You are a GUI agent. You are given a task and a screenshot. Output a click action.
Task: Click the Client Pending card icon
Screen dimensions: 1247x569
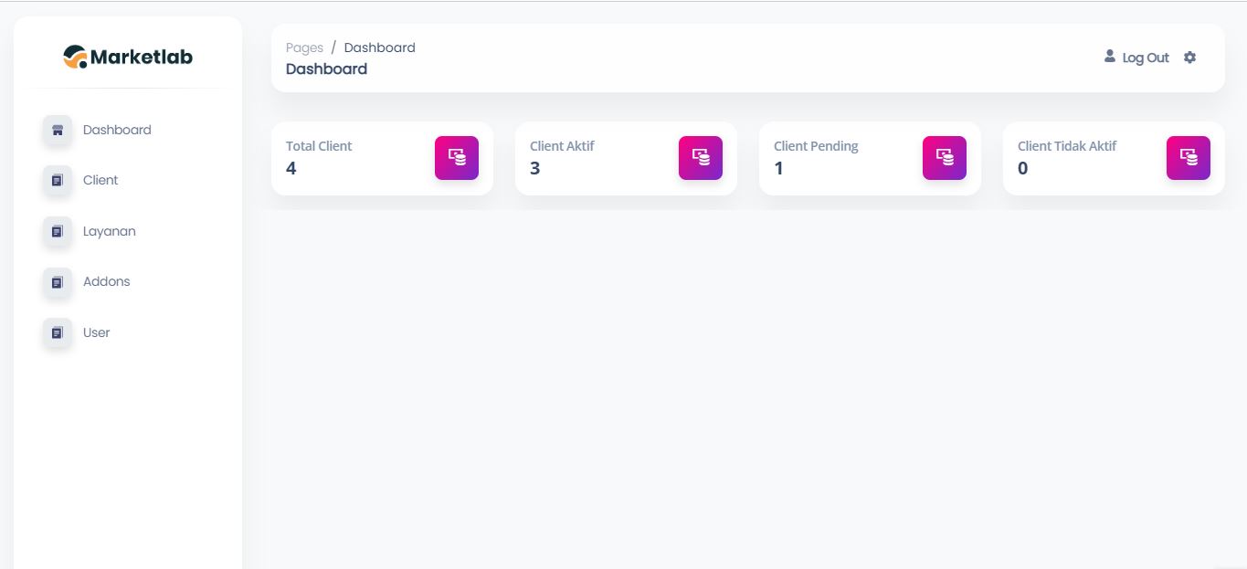pyautogui.click(x=945, y=158)
